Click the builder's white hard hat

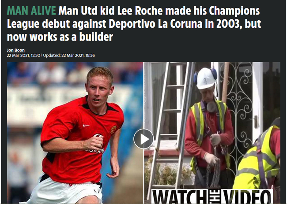tap(206, 78)
